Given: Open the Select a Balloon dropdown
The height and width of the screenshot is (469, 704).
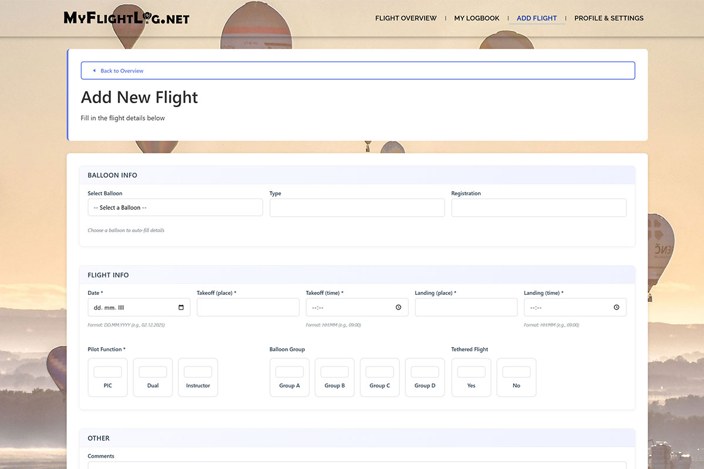Looking at the screenshot, I should [x=175, y=208].
